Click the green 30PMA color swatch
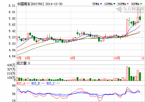145x102 pixels. 141,4
